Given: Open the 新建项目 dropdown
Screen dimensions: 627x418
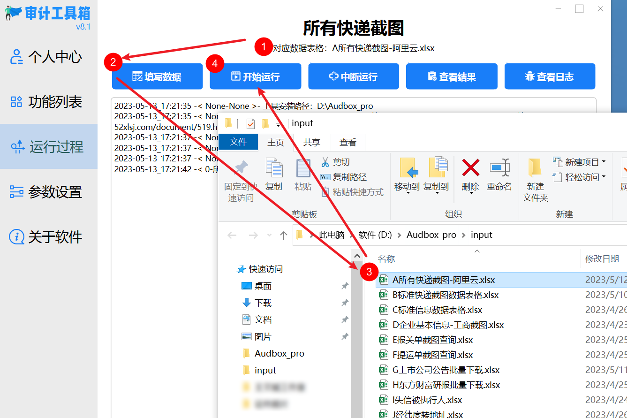Looking at the screenshot, I should coord(604,160).
